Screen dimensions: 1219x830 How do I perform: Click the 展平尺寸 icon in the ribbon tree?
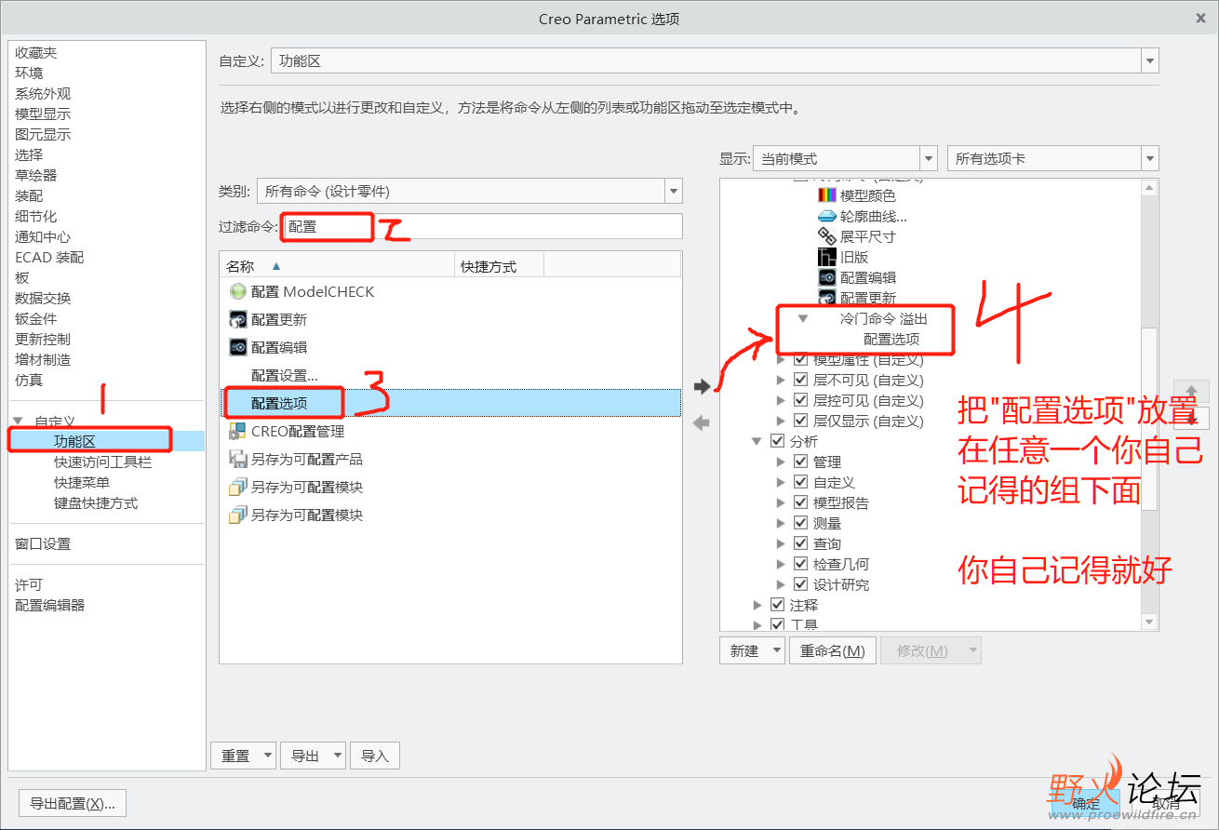[x=827, y=236]
